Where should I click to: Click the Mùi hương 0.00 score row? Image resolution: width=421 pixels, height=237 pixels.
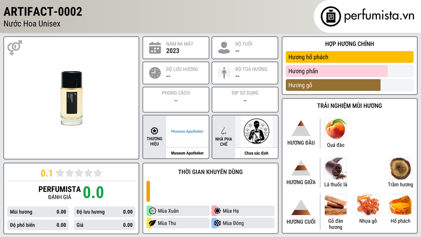click(x=38, y=212)
